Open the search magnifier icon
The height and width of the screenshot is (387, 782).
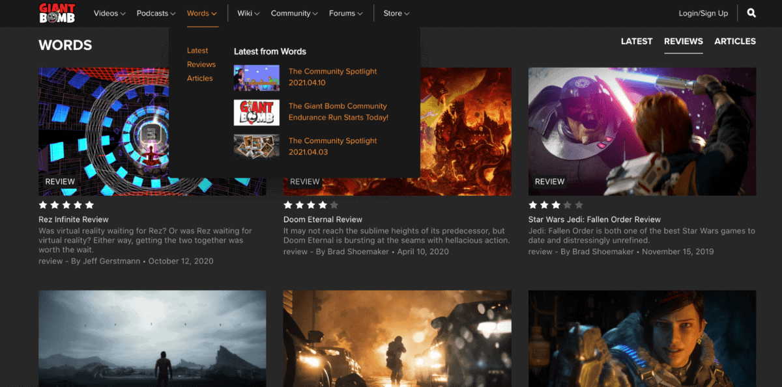[751, 12]
